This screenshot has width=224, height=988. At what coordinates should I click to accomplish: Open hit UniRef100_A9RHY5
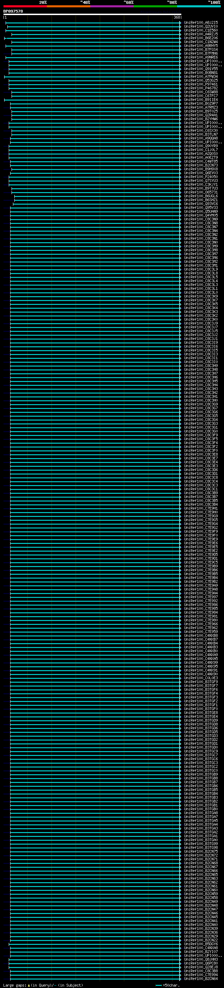[x=201, y=46]
